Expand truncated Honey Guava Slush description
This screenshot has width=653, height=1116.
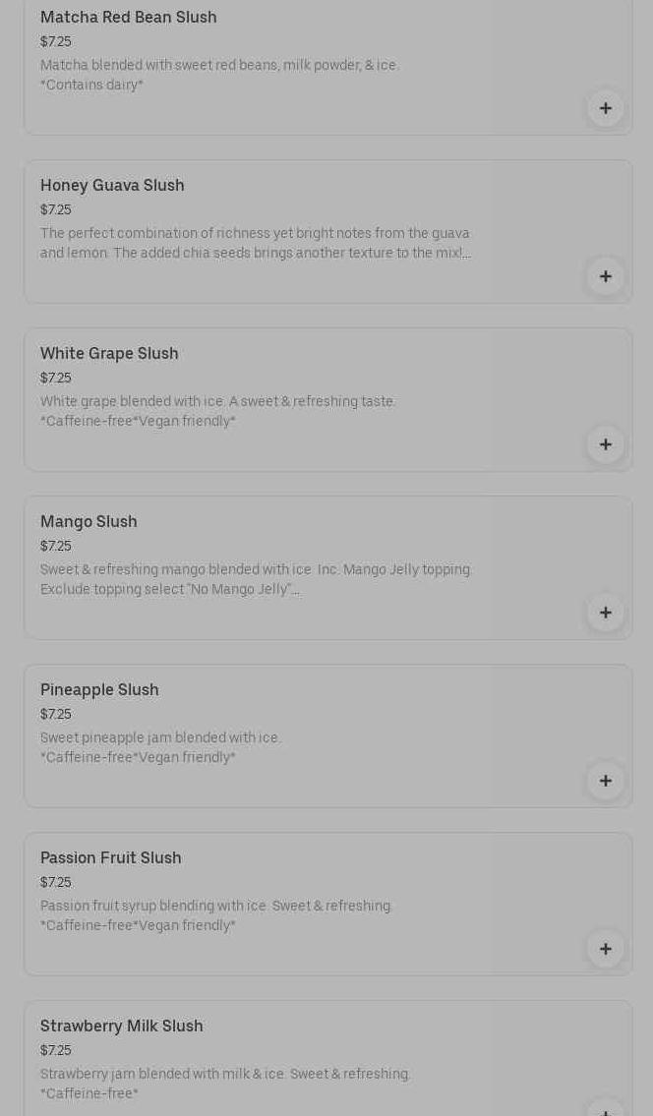(256, 244)
